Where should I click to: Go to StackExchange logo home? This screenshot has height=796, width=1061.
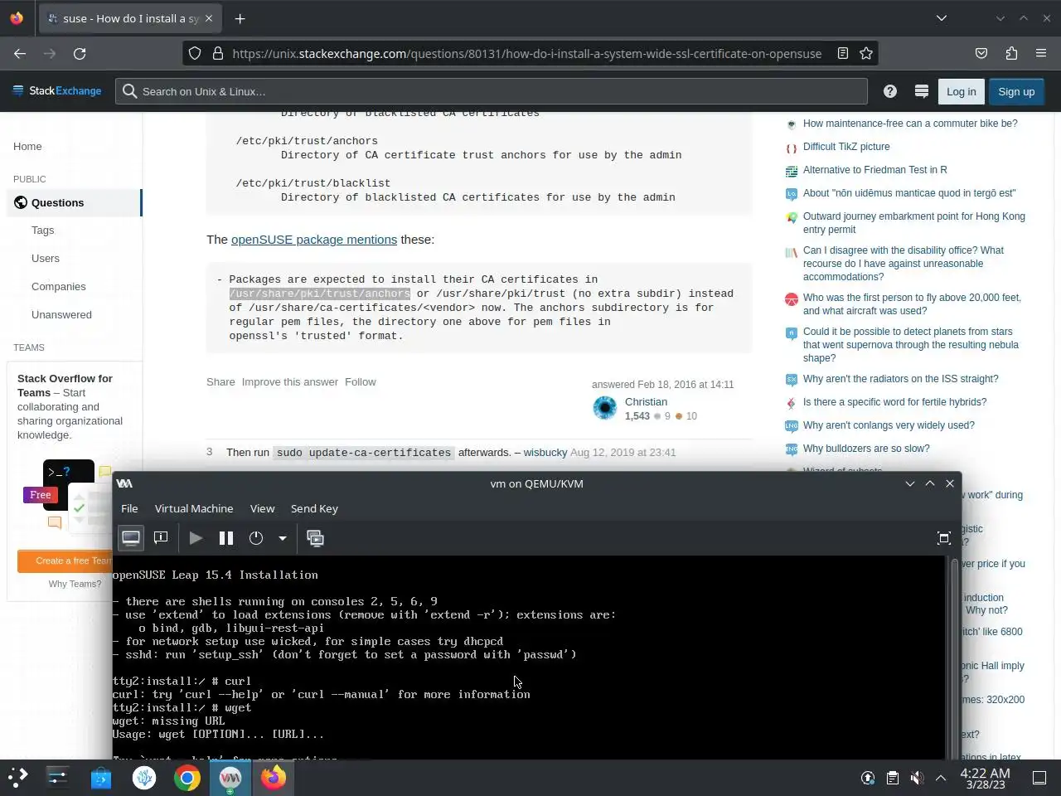57,90
